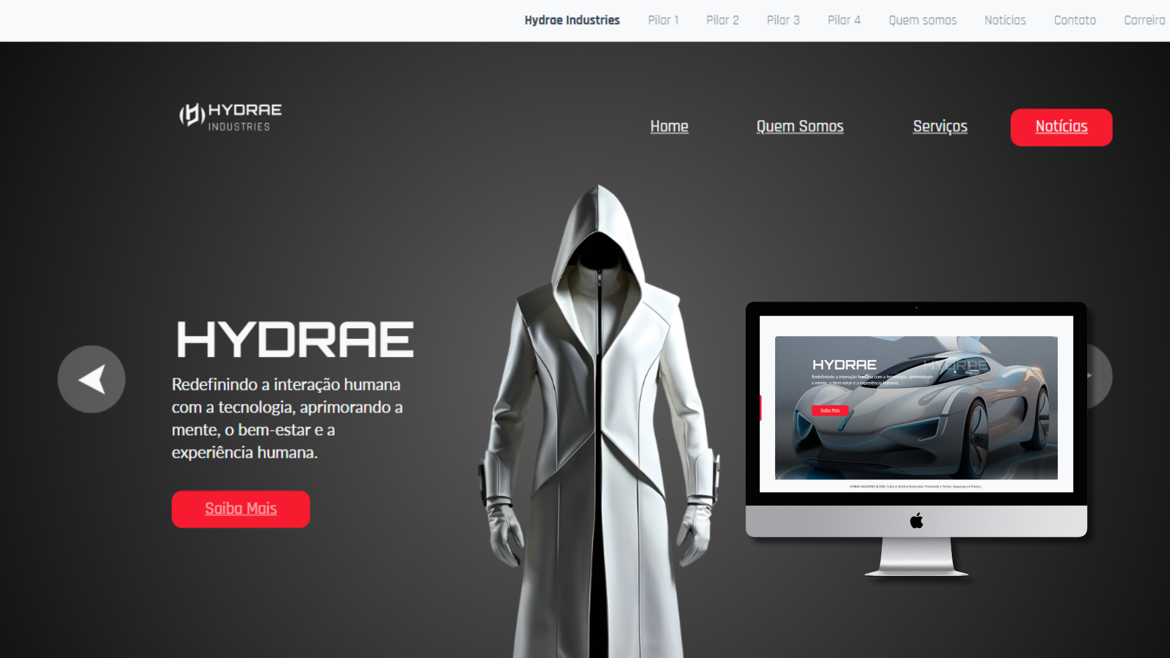Click the car preview on the monitor screen

(938, 426)
